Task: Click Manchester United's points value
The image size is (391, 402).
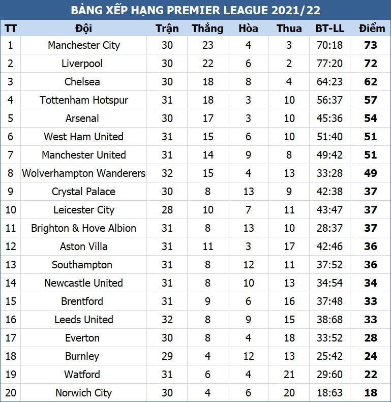Action: tap(371, 155)
